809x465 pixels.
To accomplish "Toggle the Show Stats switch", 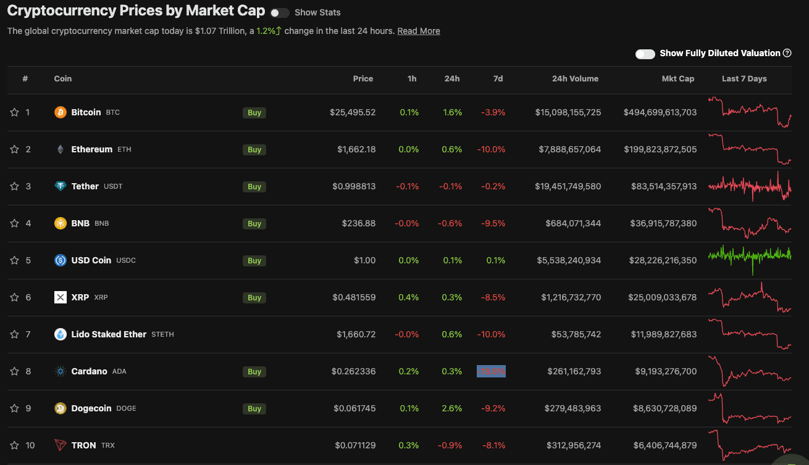I will (279, 12).
